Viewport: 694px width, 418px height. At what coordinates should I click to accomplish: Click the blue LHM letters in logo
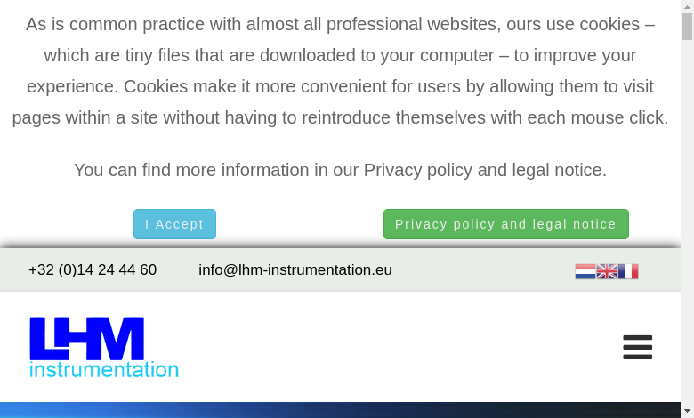tap(87, 338)
